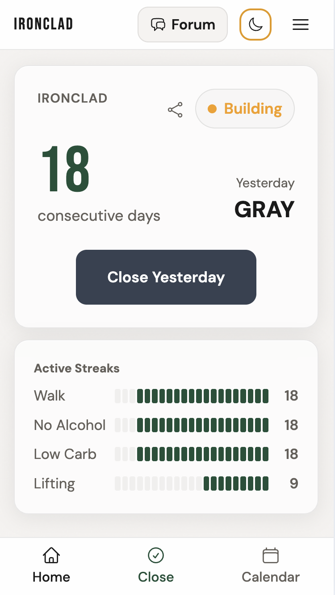Screen dimensions: 335x595
Task: Open the Forum button
Action: click(183, 25)
